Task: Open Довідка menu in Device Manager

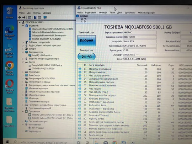Action: (x=47, y=13)
